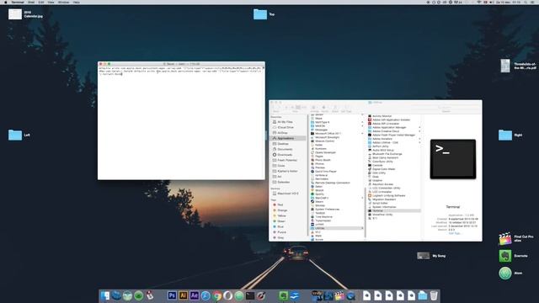The image size is (539, 303).
Task: Click the Applications column scrollbar in Finder
Action: click(x=365, y=211)
